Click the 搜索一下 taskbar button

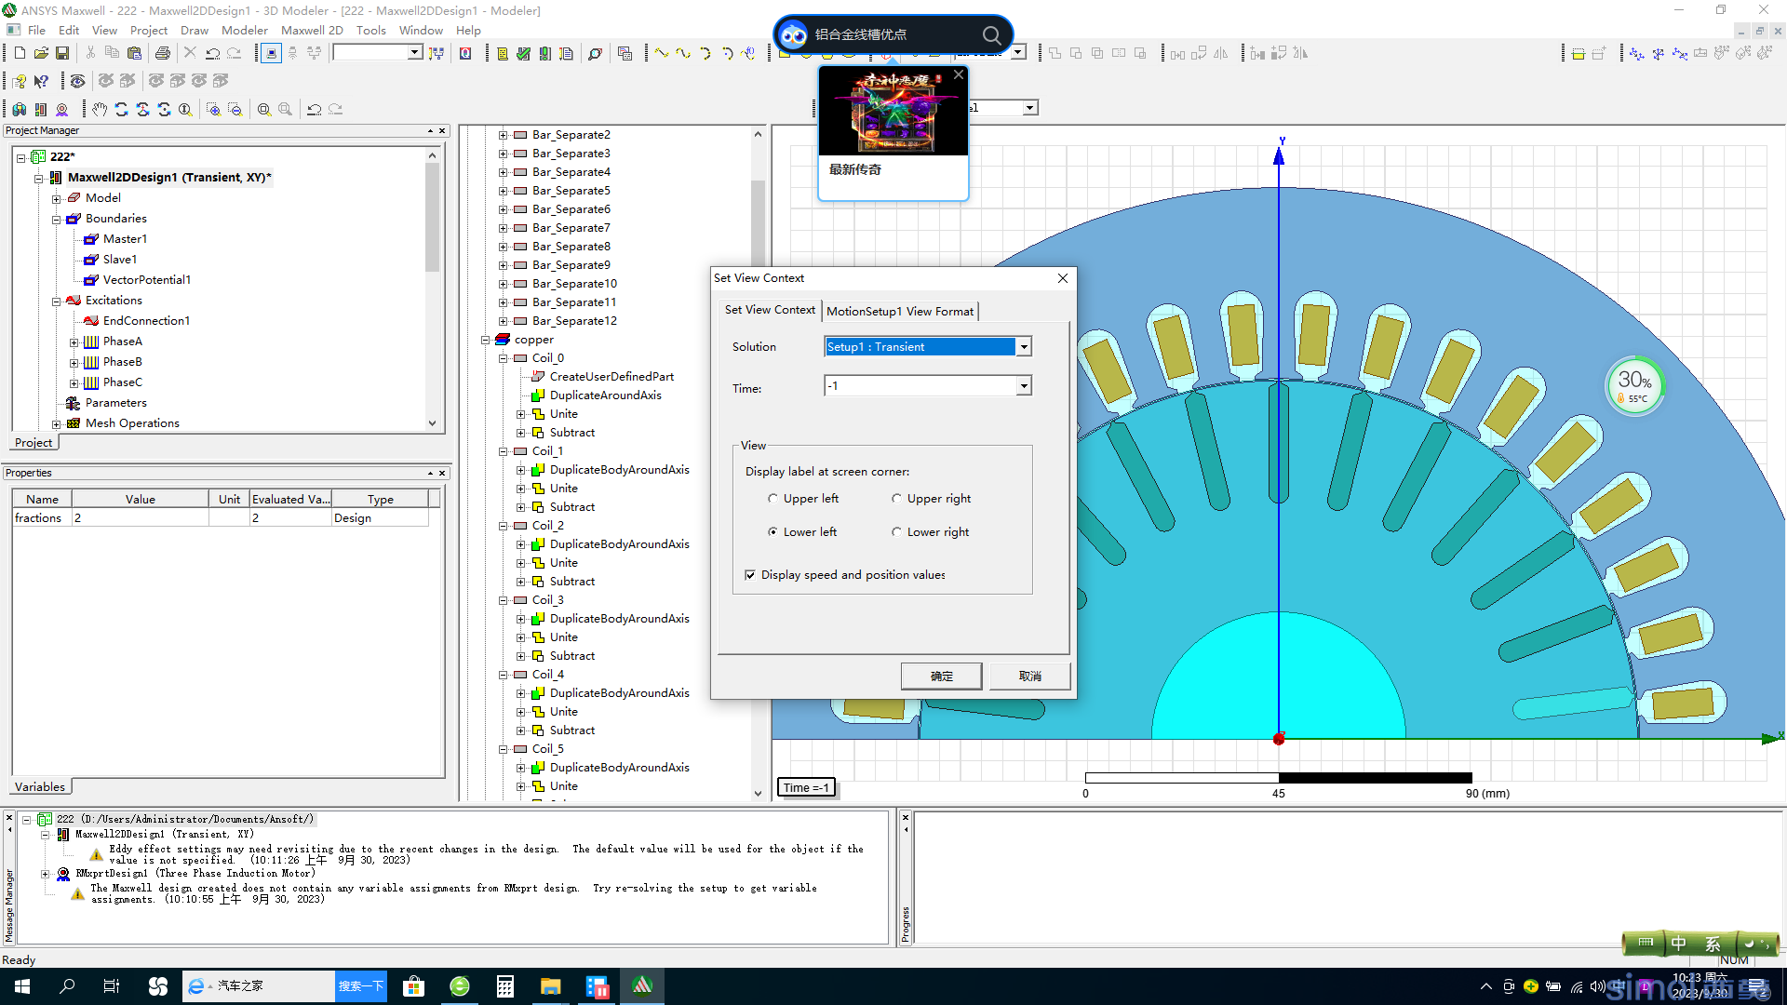tap(360, 986)
